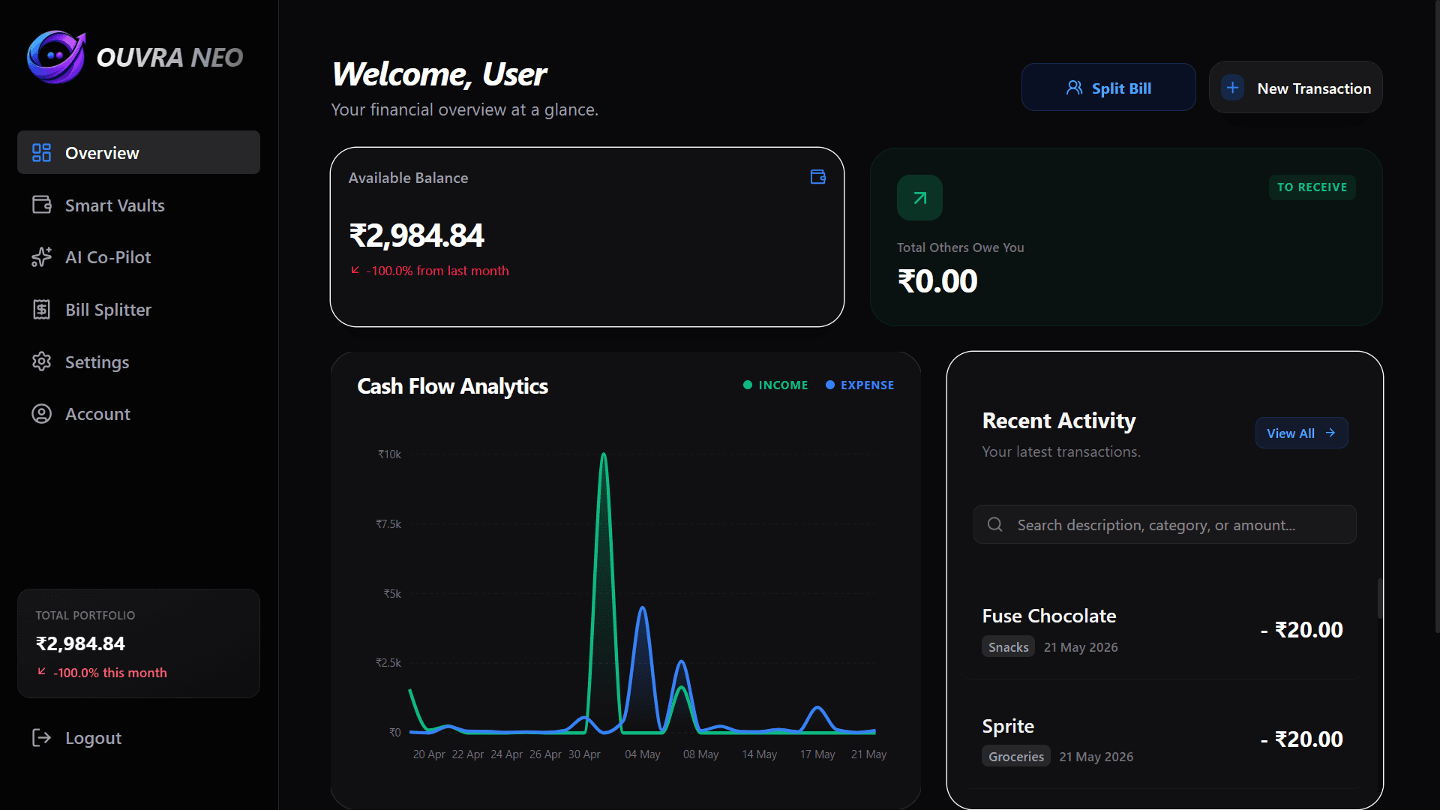Click the Fuse Chocolate -₹20.00 amount
1440x810 pixels.
(x=1301, y=630)
